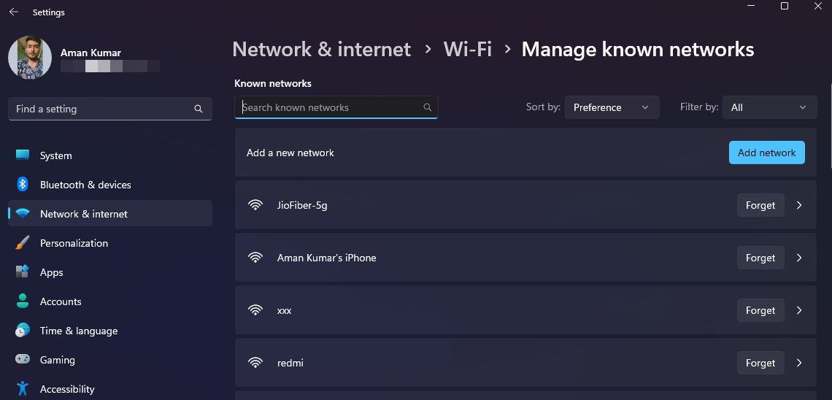Image resolution: width=832 pixels, height=400 pixels.
Task: Select Network & internet in sidebar
Action: [84, 214]
